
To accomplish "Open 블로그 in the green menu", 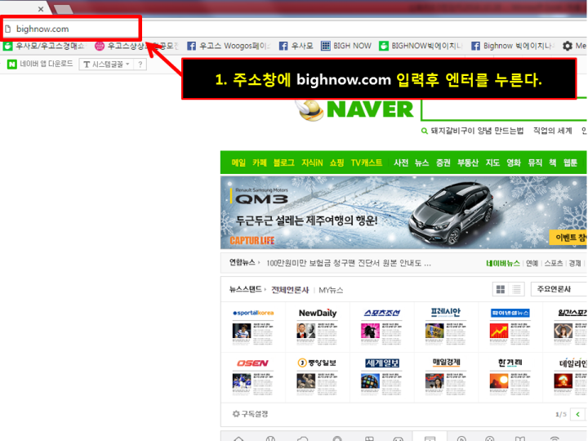I will [283, 163].
